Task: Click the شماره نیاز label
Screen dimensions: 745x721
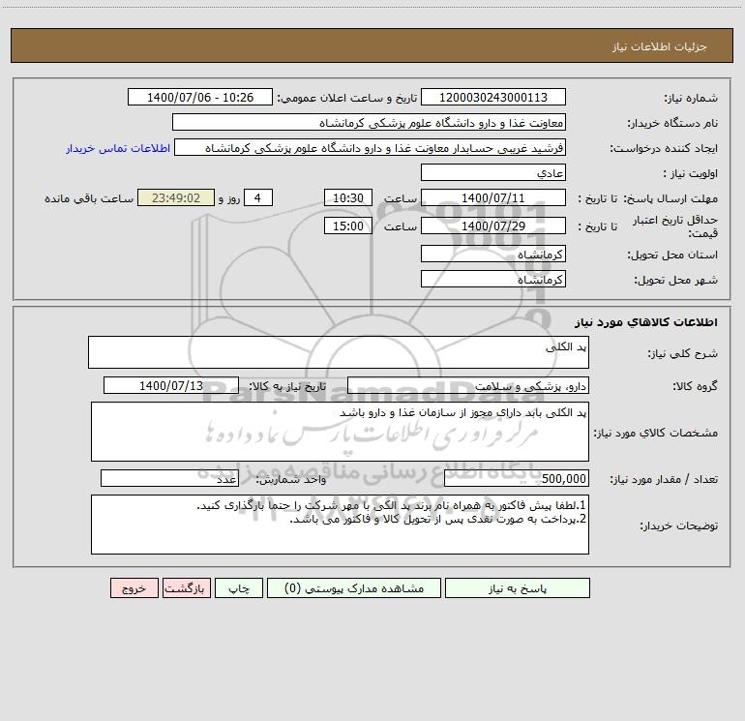Action: (691, 98)
